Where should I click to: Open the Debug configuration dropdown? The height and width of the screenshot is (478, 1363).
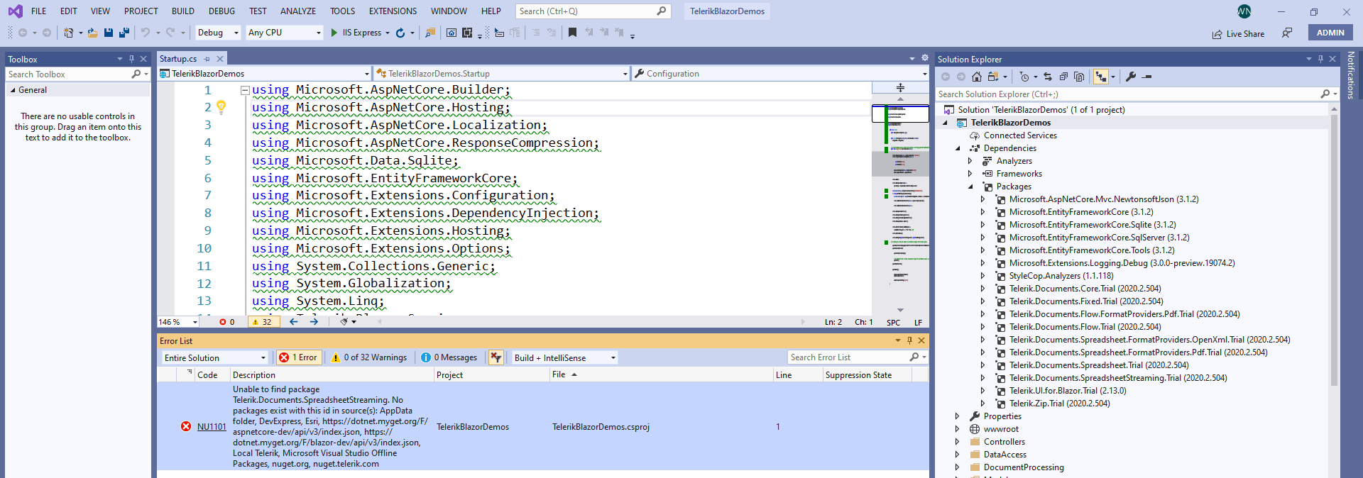click(x=218, y=33)
